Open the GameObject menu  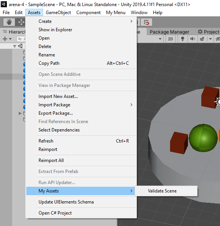click(58, 13)
